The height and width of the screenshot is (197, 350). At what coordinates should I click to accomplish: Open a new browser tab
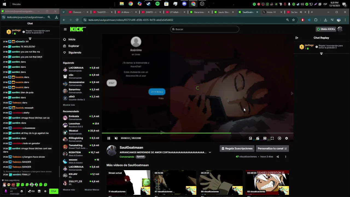pyautogui.click(x=312, y=12)
